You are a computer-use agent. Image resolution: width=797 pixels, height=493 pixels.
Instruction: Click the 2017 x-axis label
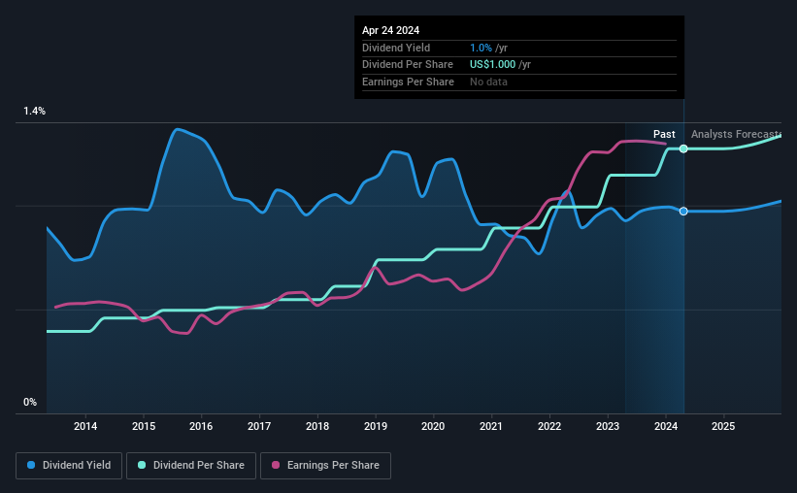coord(259,426)
